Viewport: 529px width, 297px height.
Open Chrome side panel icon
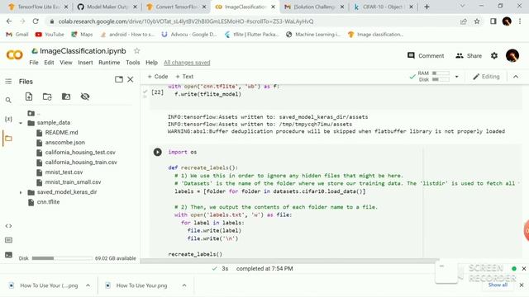tap(493, 21)
